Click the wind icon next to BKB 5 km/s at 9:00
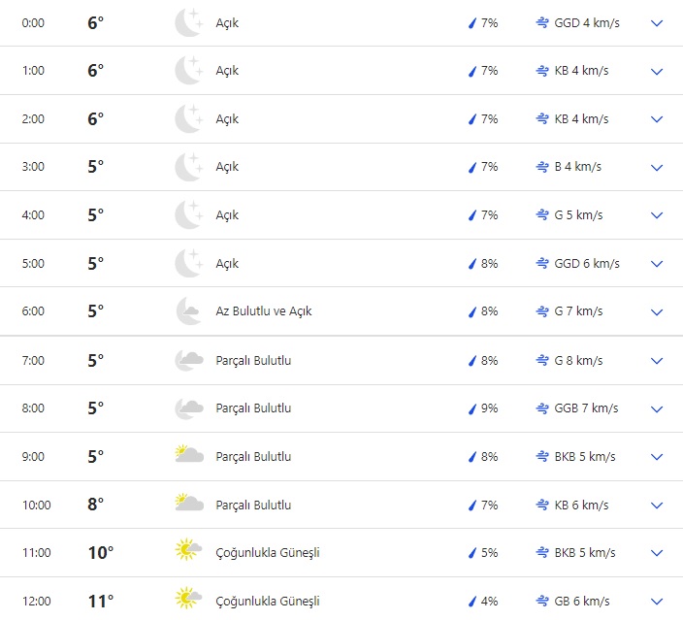 pos(542,456)
